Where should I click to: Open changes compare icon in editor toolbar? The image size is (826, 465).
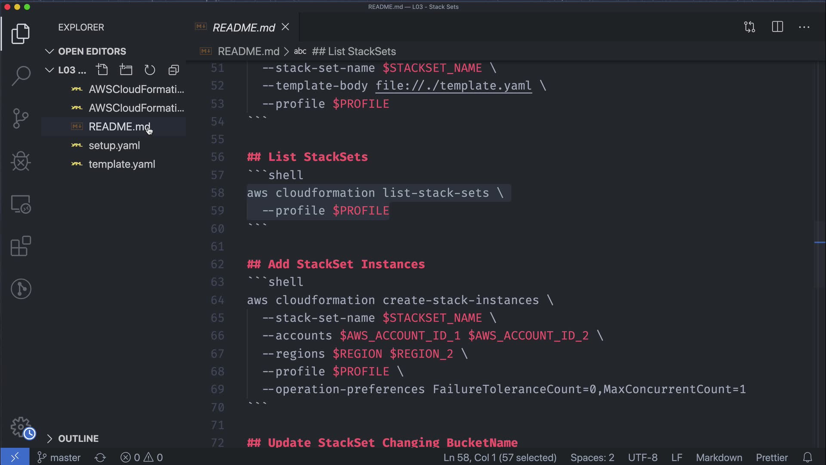[749, 27]
